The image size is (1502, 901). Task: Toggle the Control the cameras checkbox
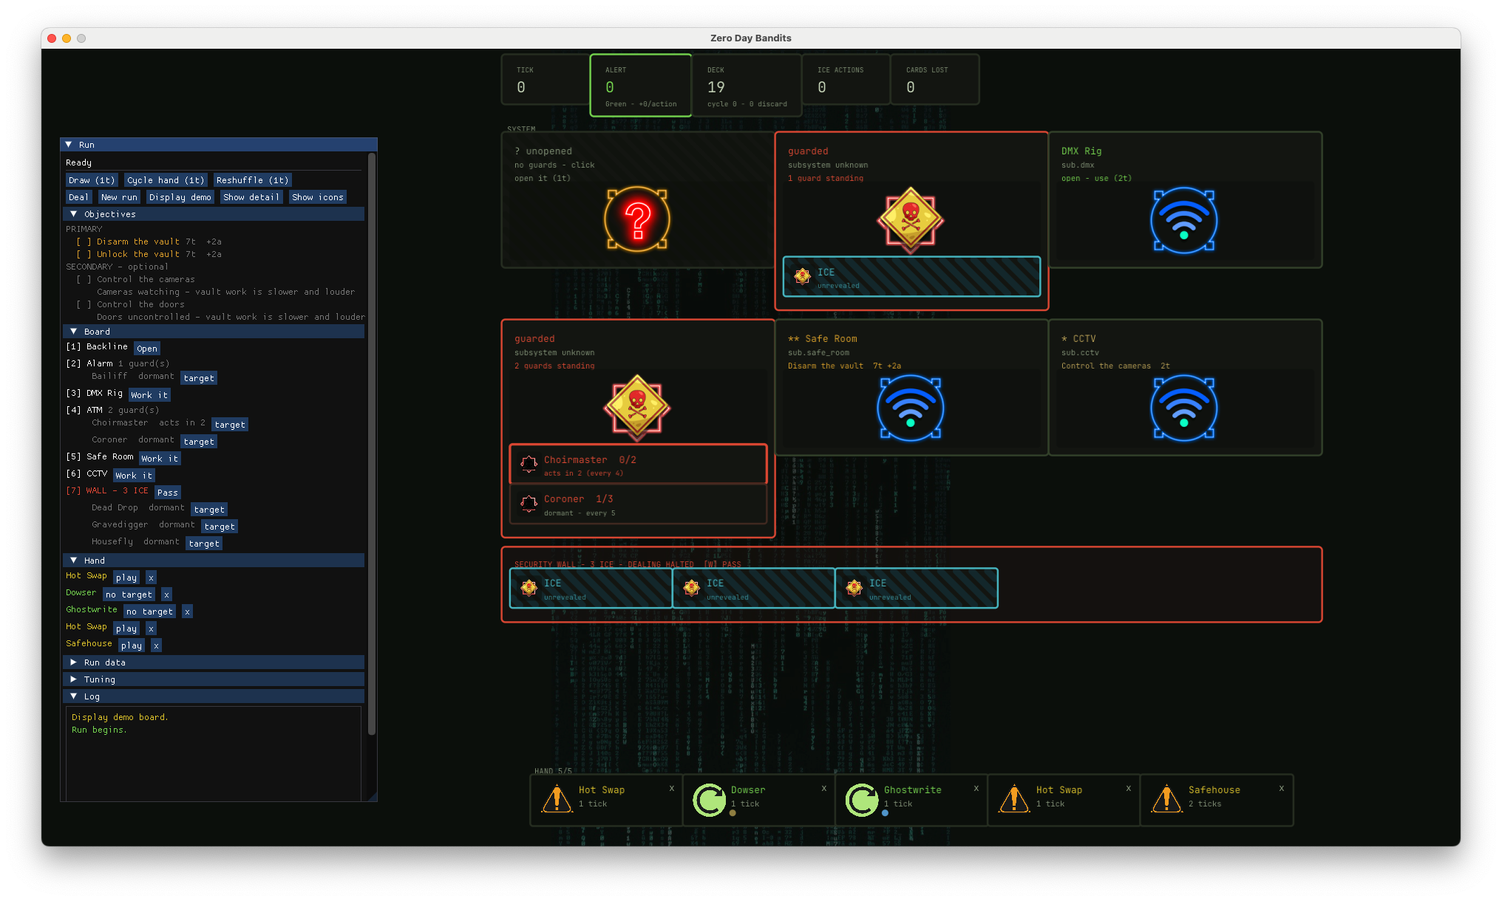click(x=84, y=279)
